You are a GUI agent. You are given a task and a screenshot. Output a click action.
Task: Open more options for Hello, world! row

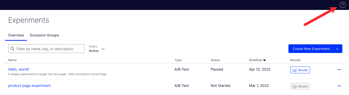339,70
